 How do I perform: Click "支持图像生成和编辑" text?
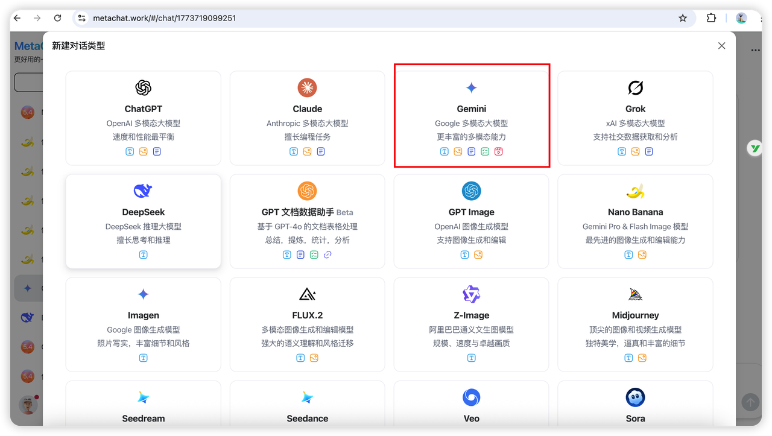pyautogui.click(x=472, y=240)
